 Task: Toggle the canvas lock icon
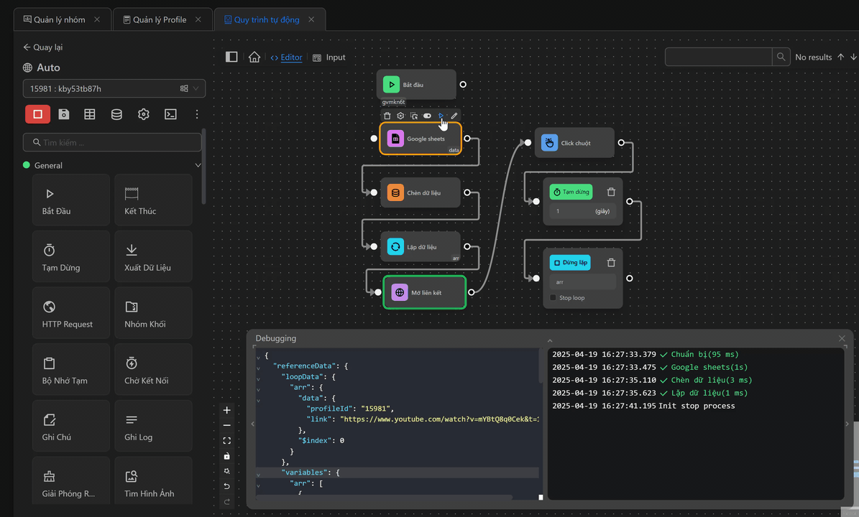227,456
